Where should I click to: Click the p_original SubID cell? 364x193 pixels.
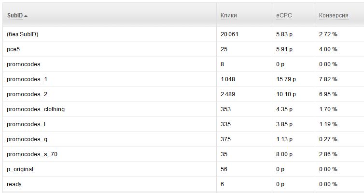tap(110, 169)
